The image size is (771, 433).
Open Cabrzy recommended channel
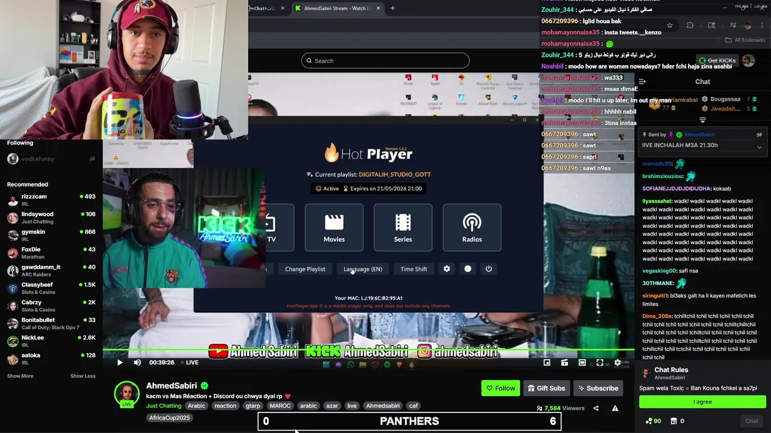click(51, 306)
